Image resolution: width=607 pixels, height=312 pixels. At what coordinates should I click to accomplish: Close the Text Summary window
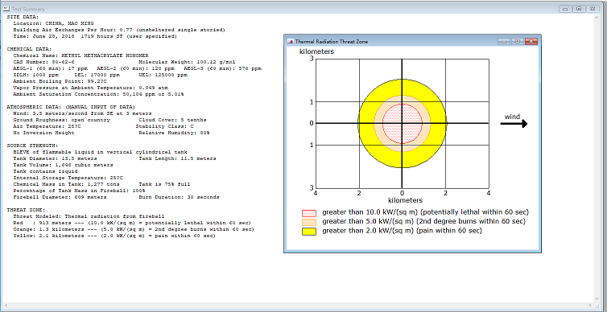pyautogui.click(x=593, y=9)
